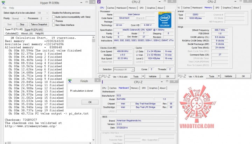Open the Processors count dropdown
The width and height of the screenshot is (252, 144).
click(44, 18)
